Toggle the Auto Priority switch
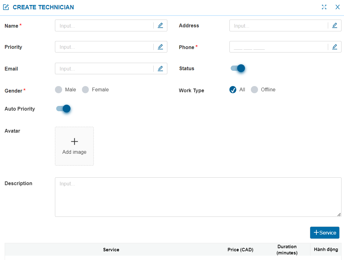 coord(63,108)
